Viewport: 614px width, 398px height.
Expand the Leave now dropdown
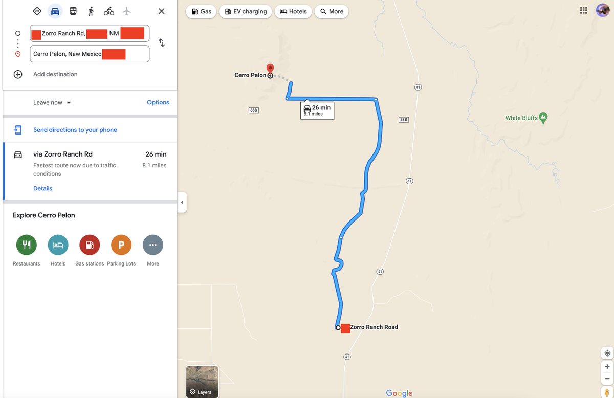(52, 103)
